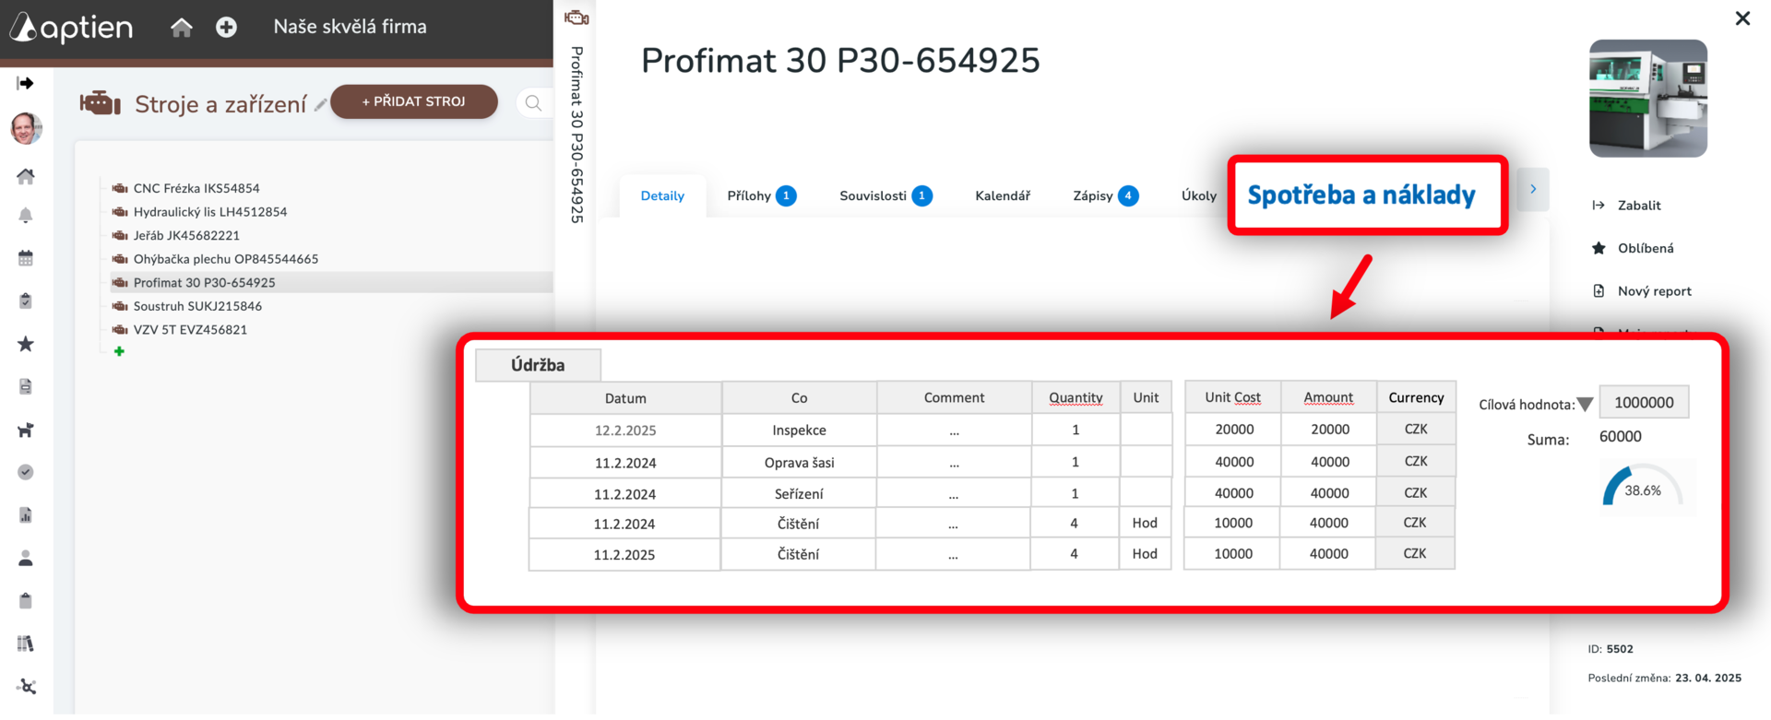Click the search magnifier icon
The height and width of the screenshot is (720, 1771).
tap(533, 103)
